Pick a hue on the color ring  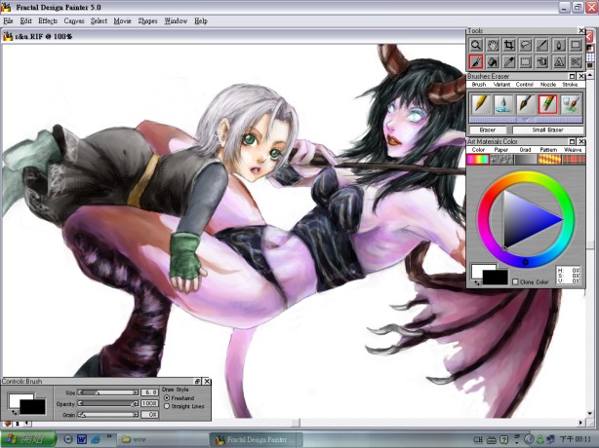tap(526, 262)
